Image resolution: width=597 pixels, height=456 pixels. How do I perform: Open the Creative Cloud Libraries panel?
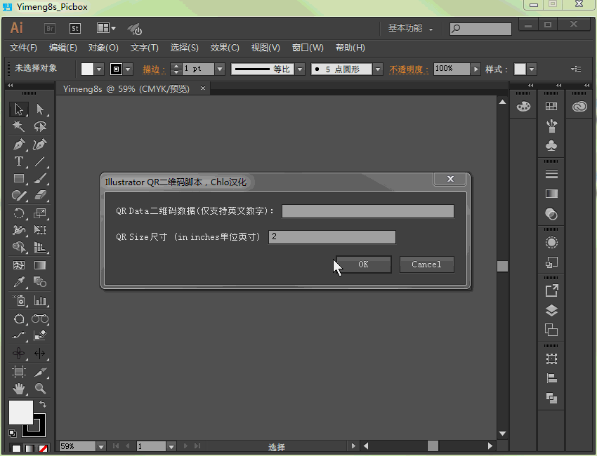click(x=579, y=107)
